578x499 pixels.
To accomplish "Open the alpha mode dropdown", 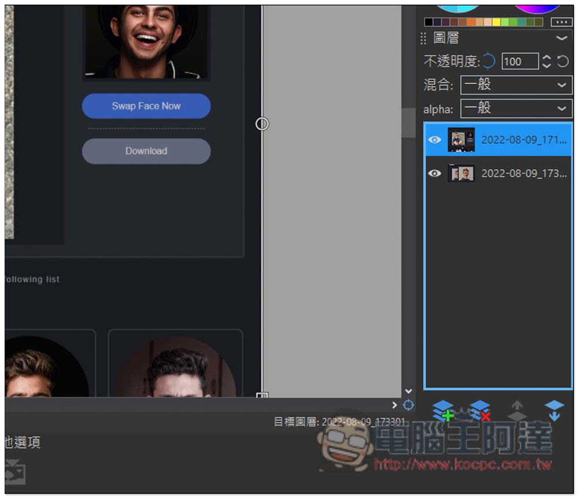I will coord(516,108).
